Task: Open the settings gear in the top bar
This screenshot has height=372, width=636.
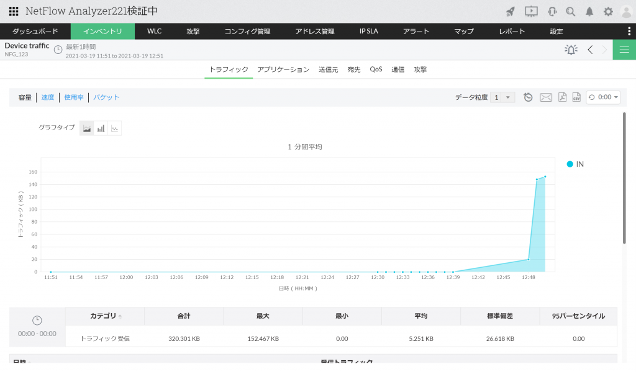Action: [609, 11]
